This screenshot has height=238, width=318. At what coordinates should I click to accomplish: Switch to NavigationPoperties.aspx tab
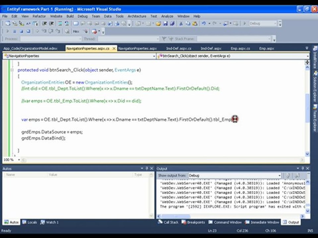coord(137,49)
